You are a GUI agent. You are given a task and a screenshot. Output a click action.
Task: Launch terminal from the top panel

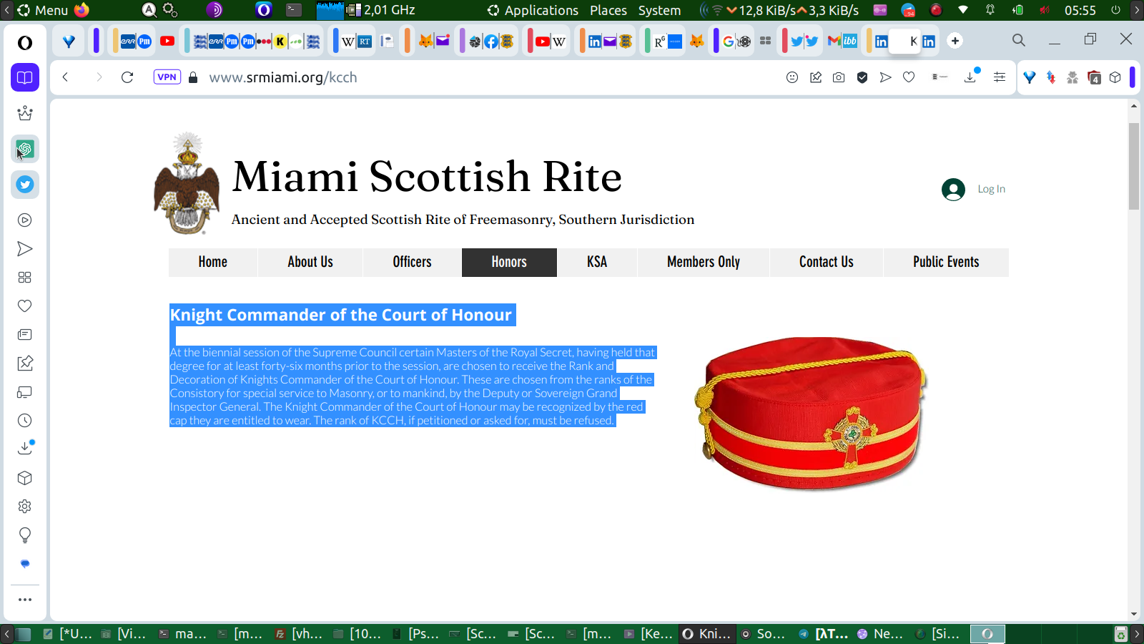294,10
